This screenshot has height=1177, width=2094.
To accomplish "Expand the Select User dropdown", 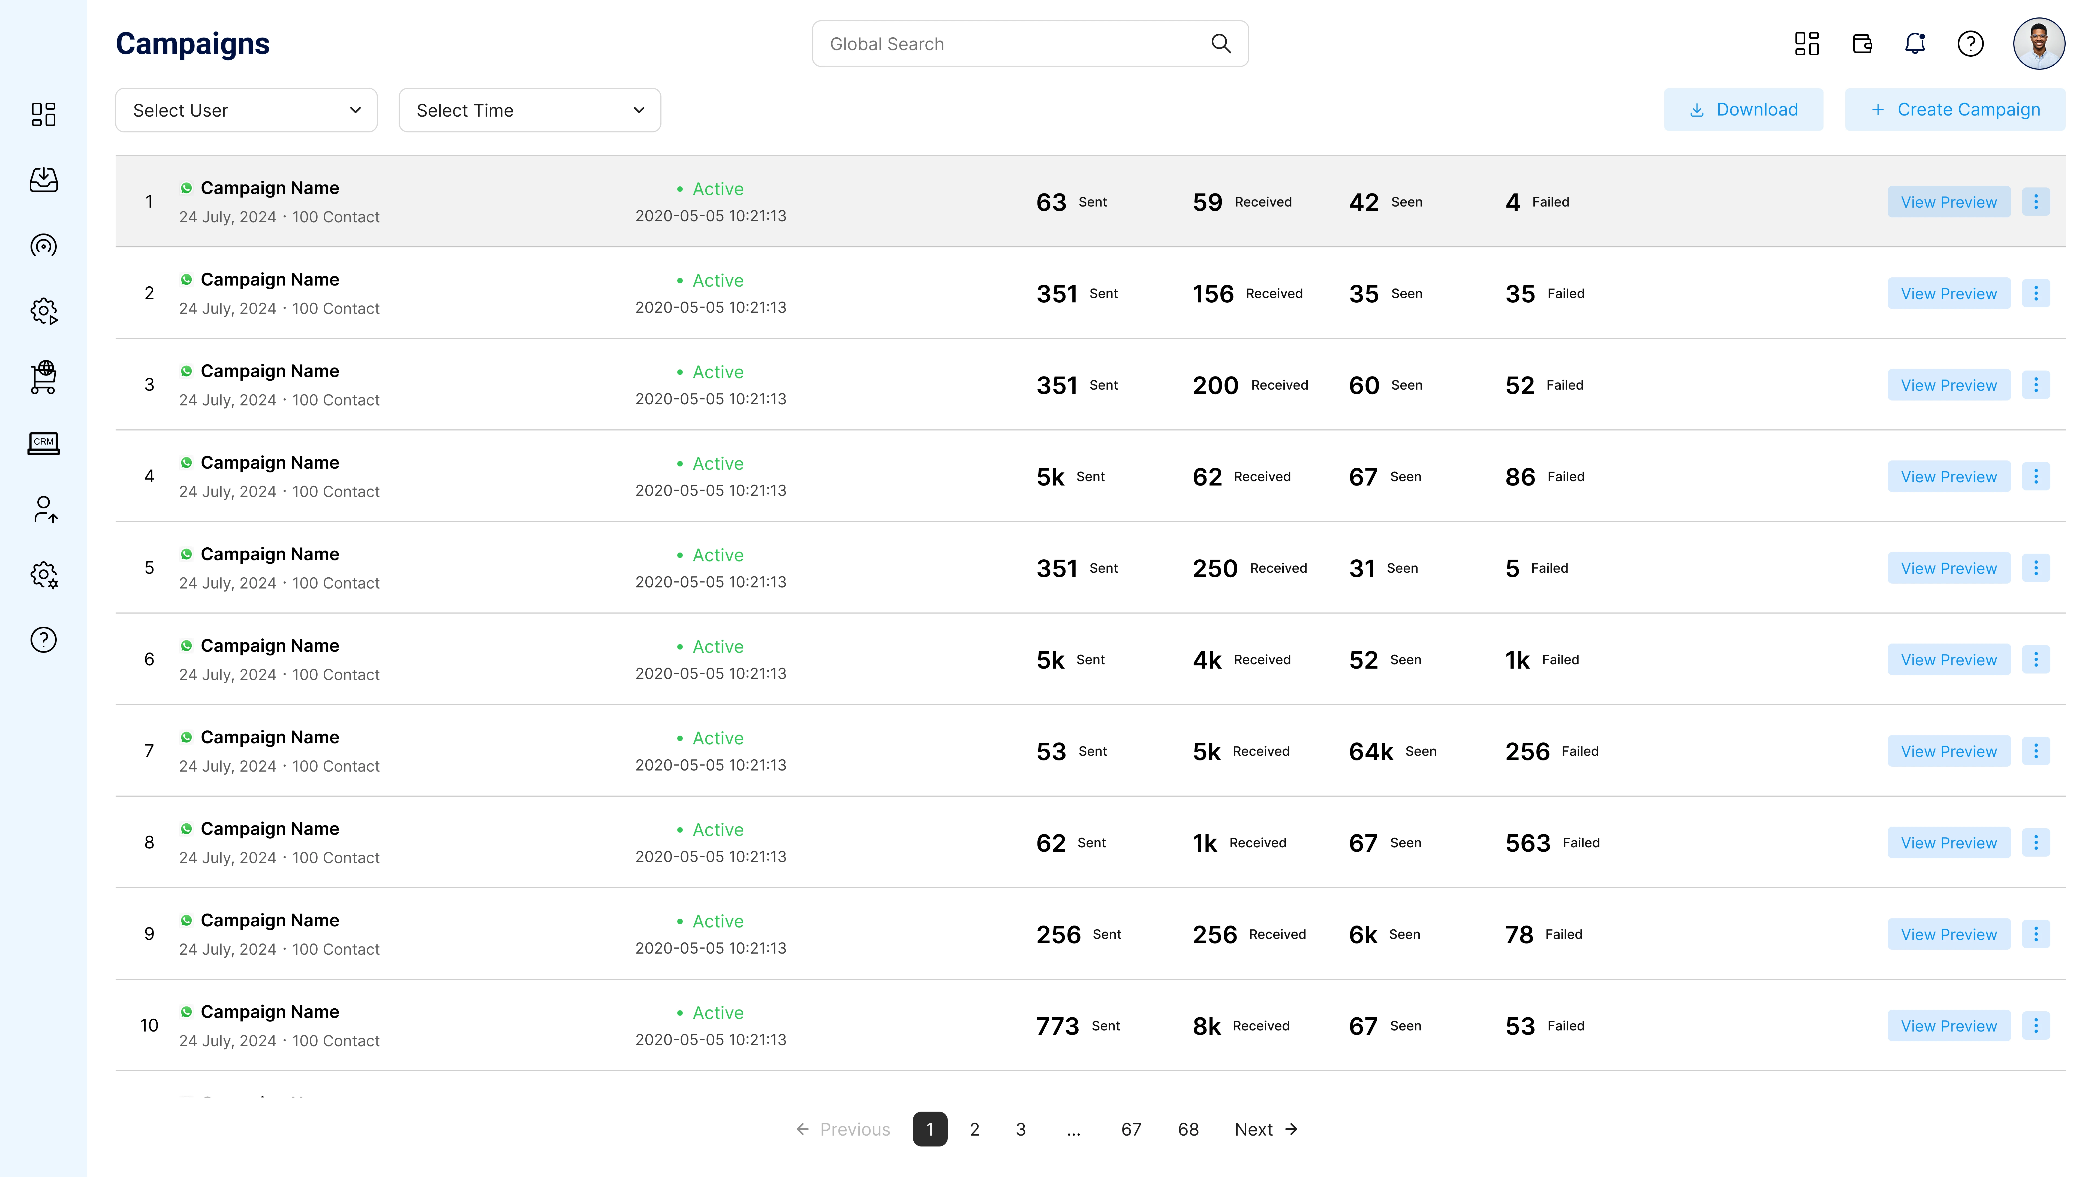I will tap(246, 110).
